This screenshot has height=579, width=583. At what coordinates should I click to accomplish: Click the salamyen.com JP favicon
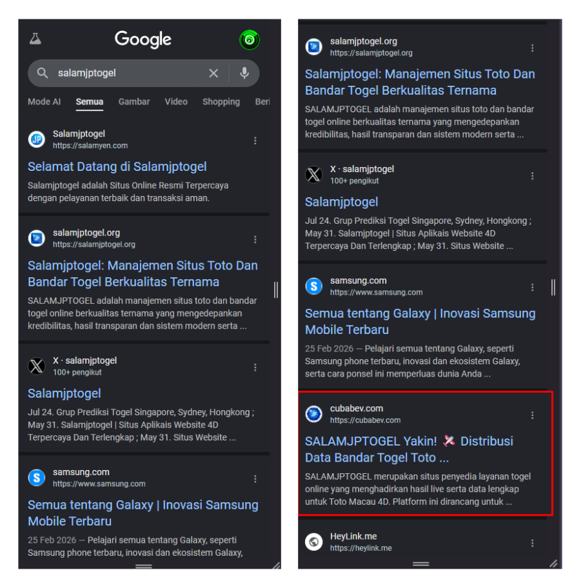pyautogui.click(x=37, y=139)
